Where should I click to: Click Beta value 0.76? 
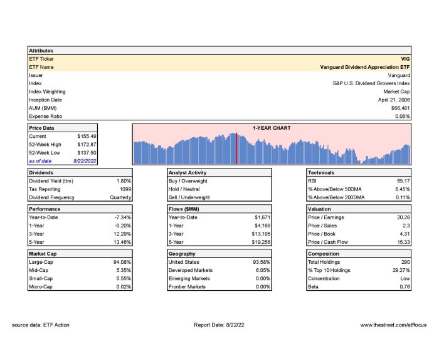pos(405,287)
